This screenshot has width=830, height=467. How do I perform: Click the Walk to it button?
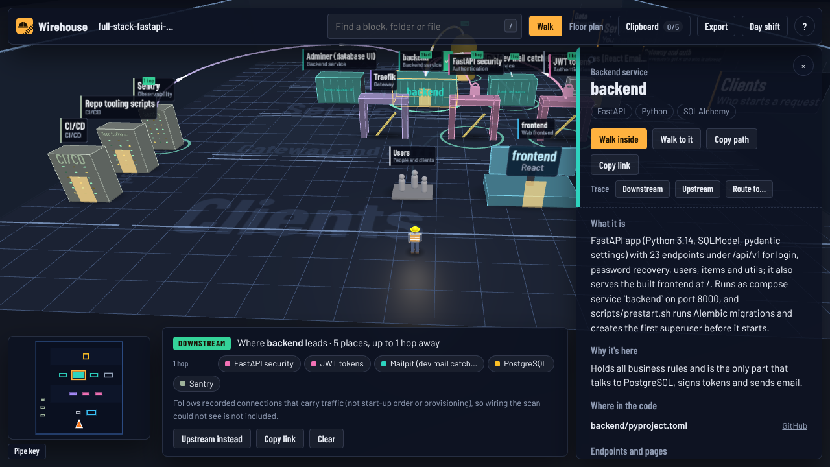tap(676, 139)
